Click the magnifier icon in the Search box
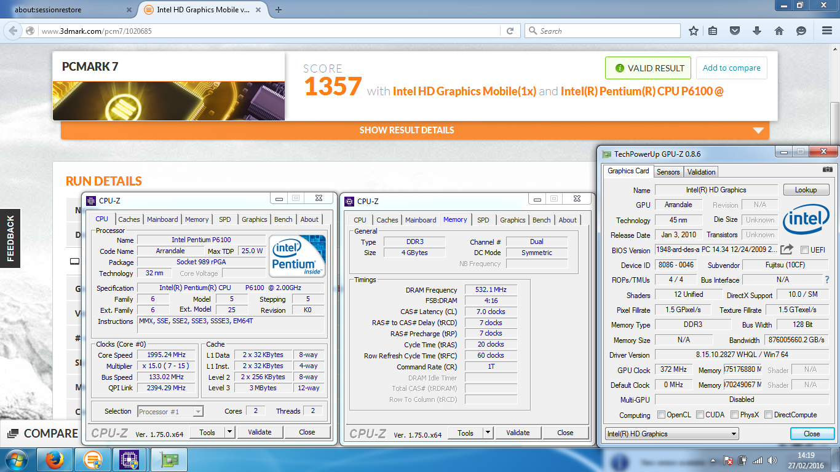 point(533,31)
